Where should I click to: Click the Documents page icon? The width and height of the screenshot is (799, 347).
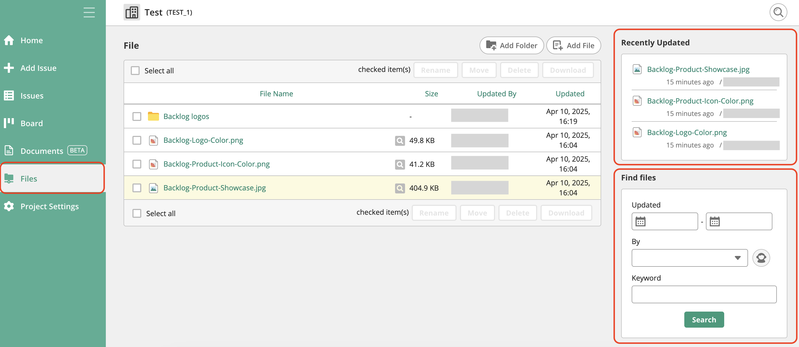coord(9,151)
